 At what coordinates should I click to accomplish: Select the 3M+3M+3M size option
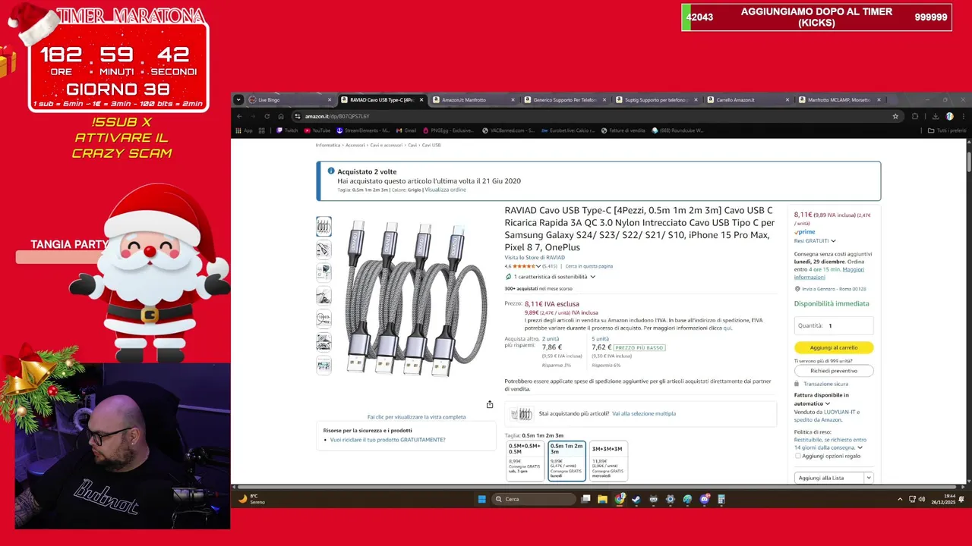607,460
